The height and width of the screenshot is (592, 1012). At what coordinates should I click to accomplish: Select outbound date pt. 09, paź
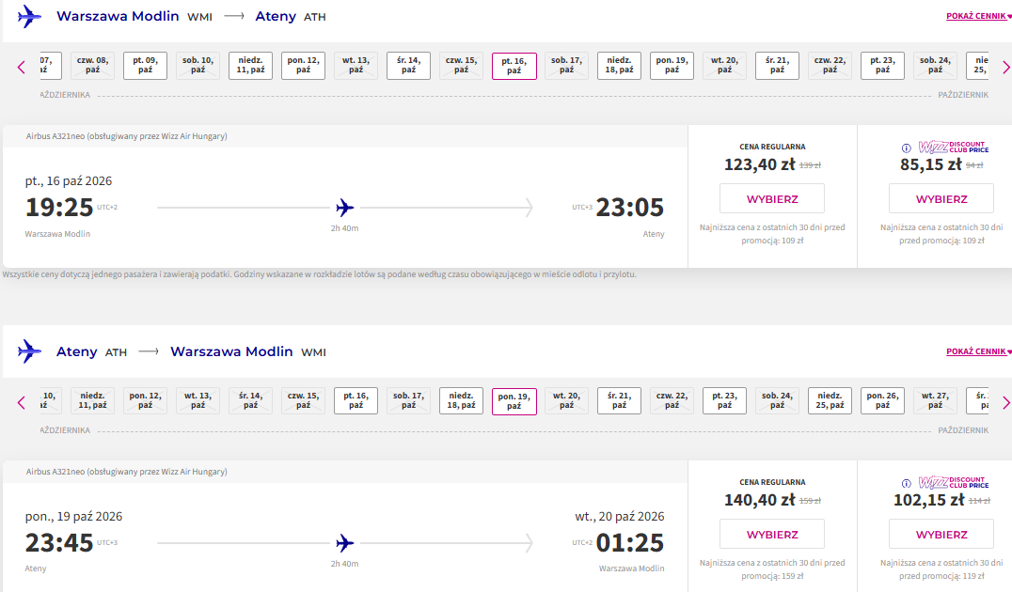click(x=145, y=66)
